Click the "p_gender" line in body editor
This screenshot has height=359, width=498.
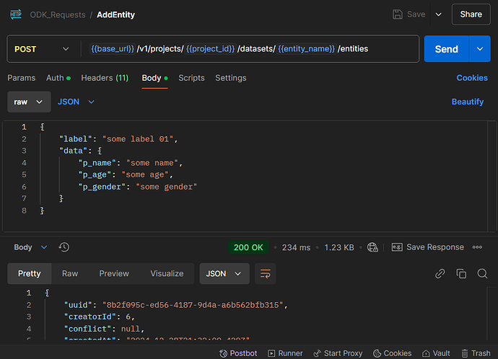pyautogui.click(x=138, y=187)
